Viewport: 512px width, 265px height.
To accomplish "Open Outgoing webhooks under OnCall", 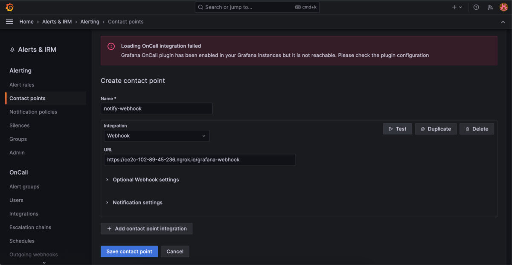I will 34,255.
